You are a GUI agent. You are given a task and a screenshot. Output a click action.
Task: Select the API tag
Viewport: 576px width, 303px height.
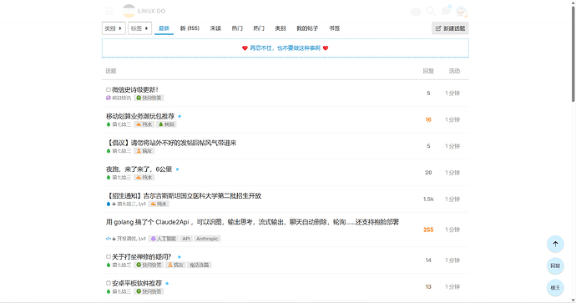[186, 239]
